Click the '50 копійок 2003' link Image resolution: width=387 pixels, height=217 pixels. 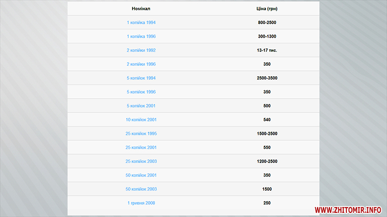141,189
